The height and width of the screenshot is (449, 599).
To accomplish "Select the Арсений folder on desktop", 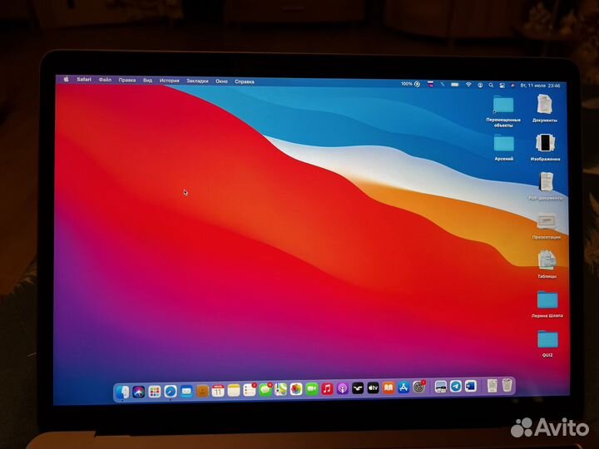I will [504, 148].
